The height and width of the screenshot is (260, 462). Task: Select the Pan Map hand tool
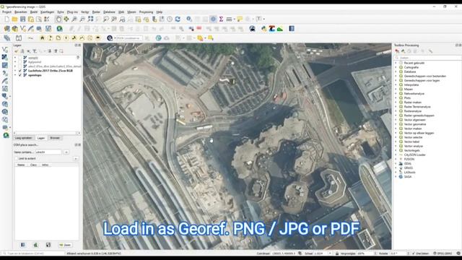58,19
